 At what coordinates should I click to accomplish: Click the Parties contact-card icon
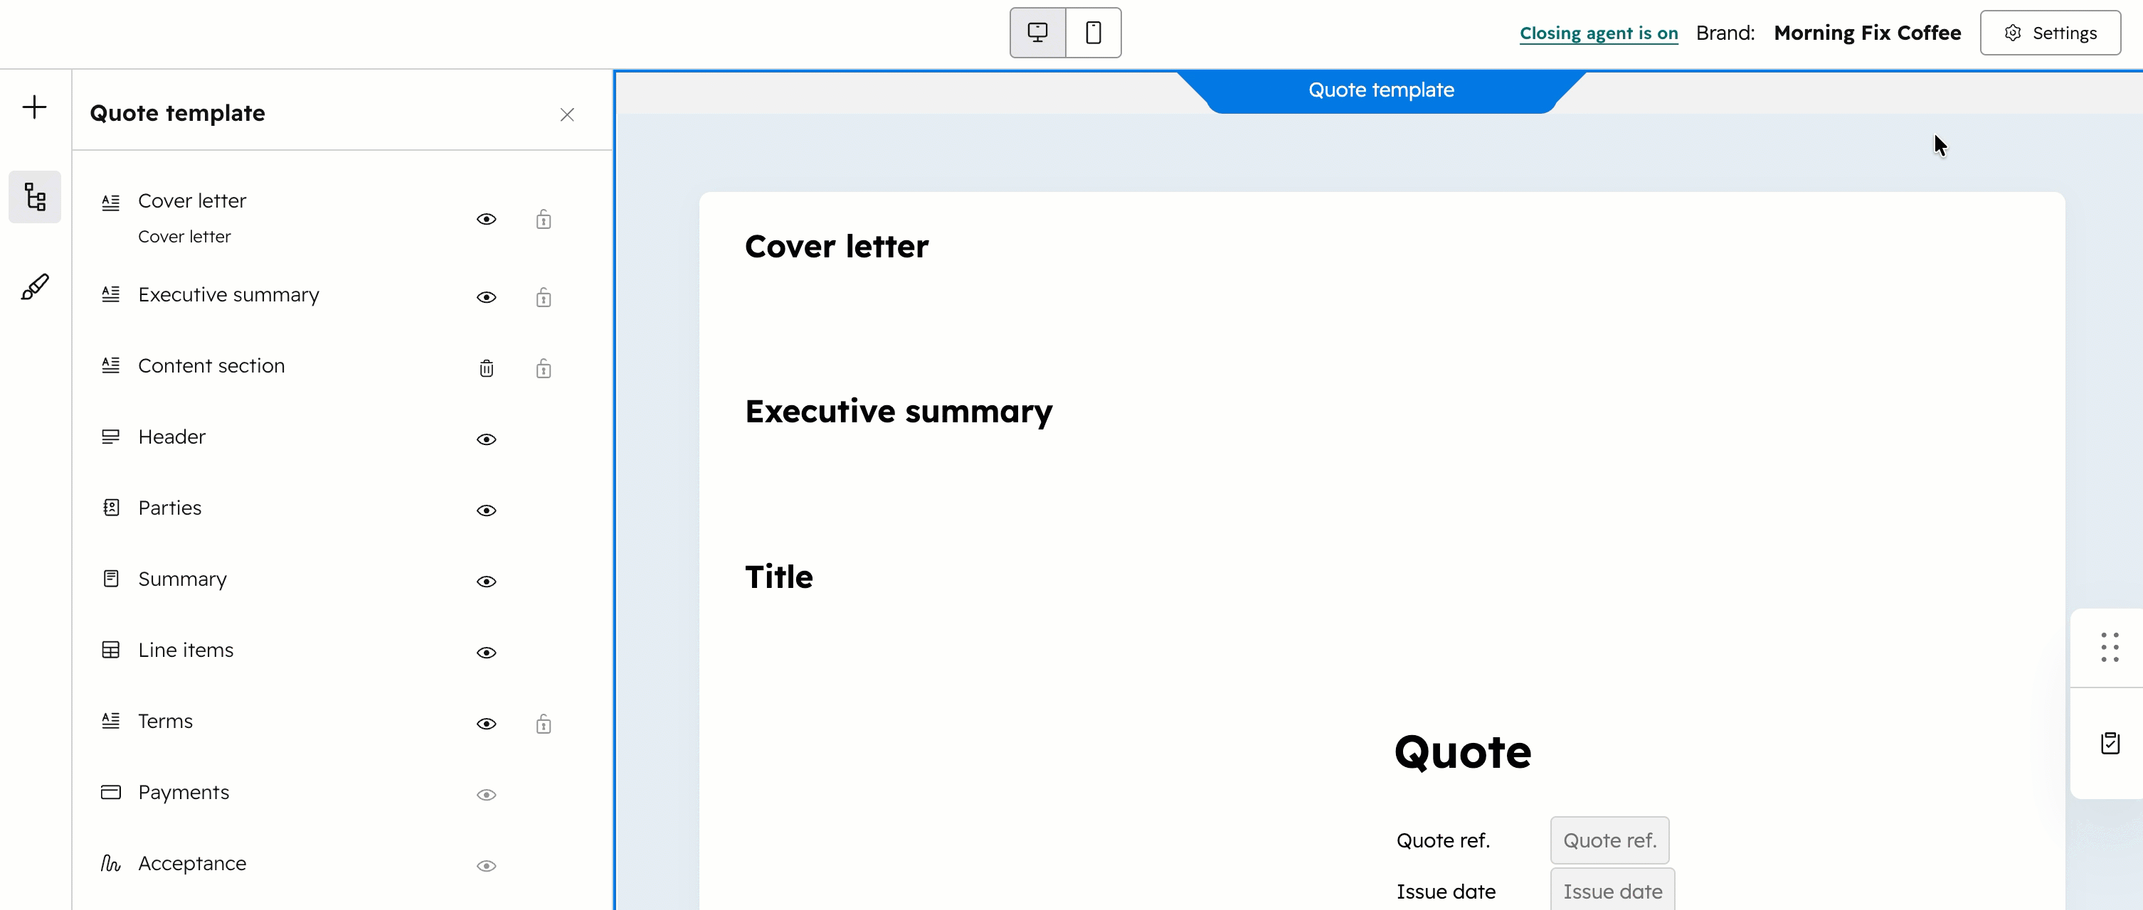[x=111, y=508]
